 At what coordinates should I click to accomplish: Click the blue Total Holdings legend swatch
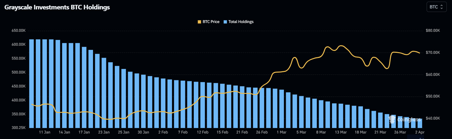(225, 22)
